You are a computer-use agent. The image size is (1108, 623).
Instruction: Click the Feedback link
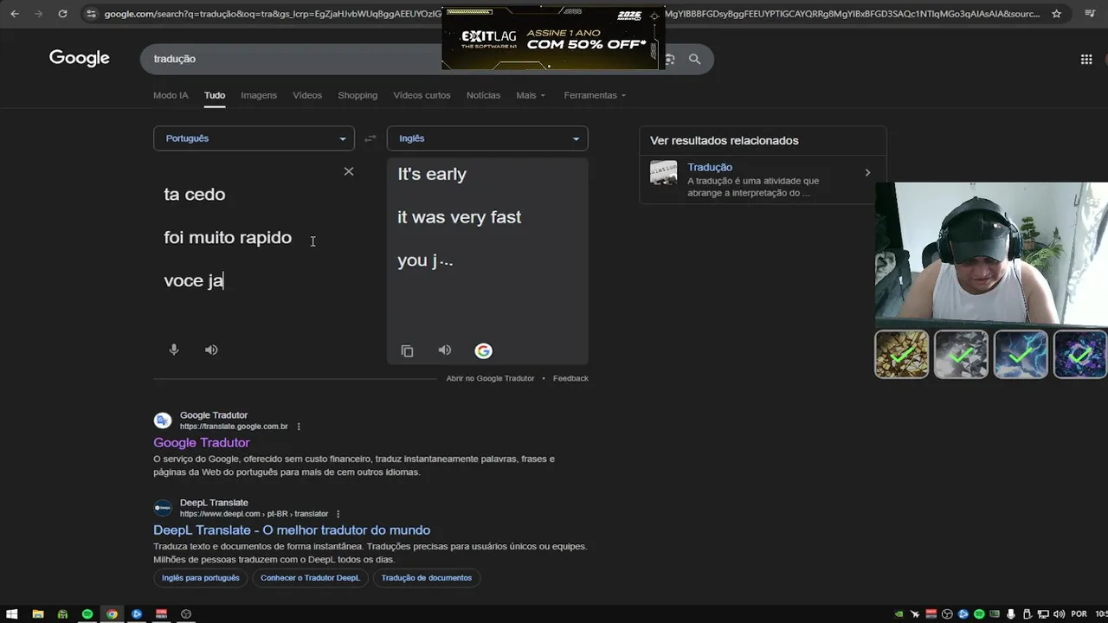pyautogui.click(x=570, y=378)
